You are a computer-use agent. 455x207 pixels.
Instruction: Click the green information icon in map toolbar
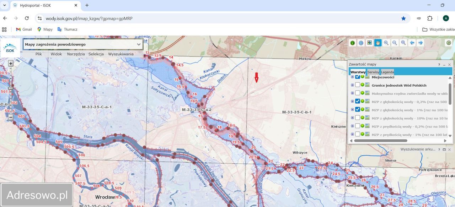pos(353,43)
